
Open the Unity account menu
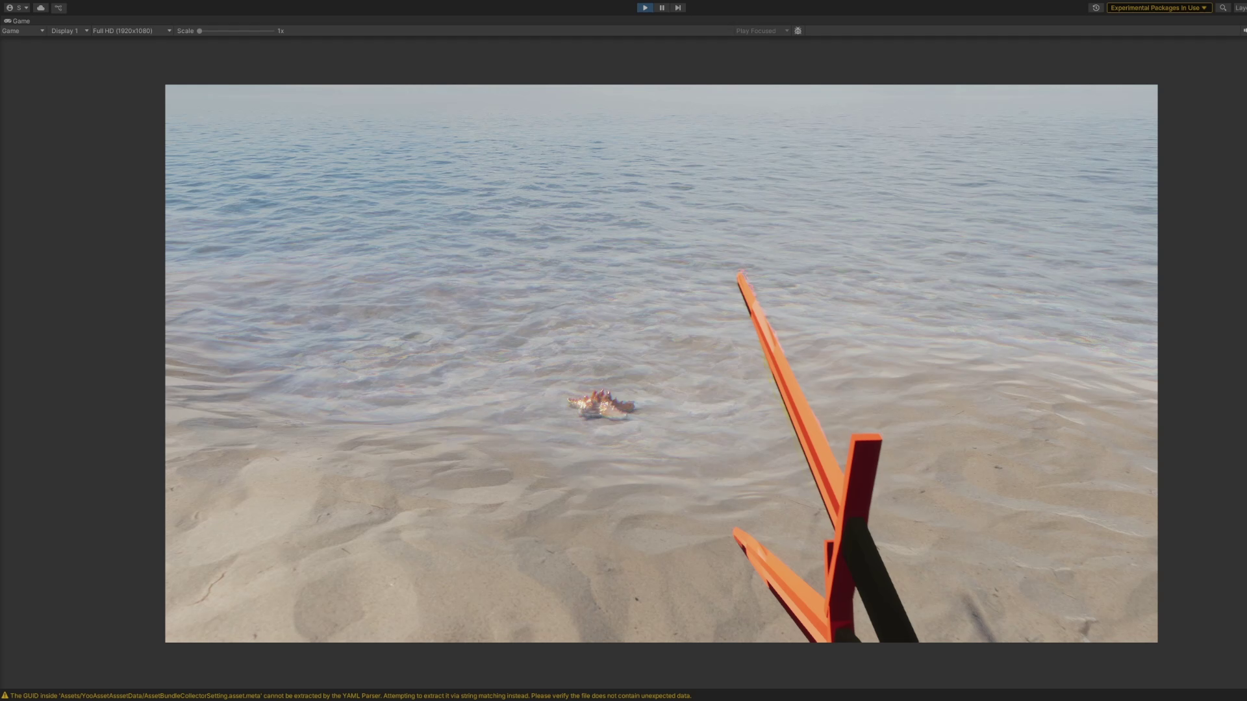point(17,8)
